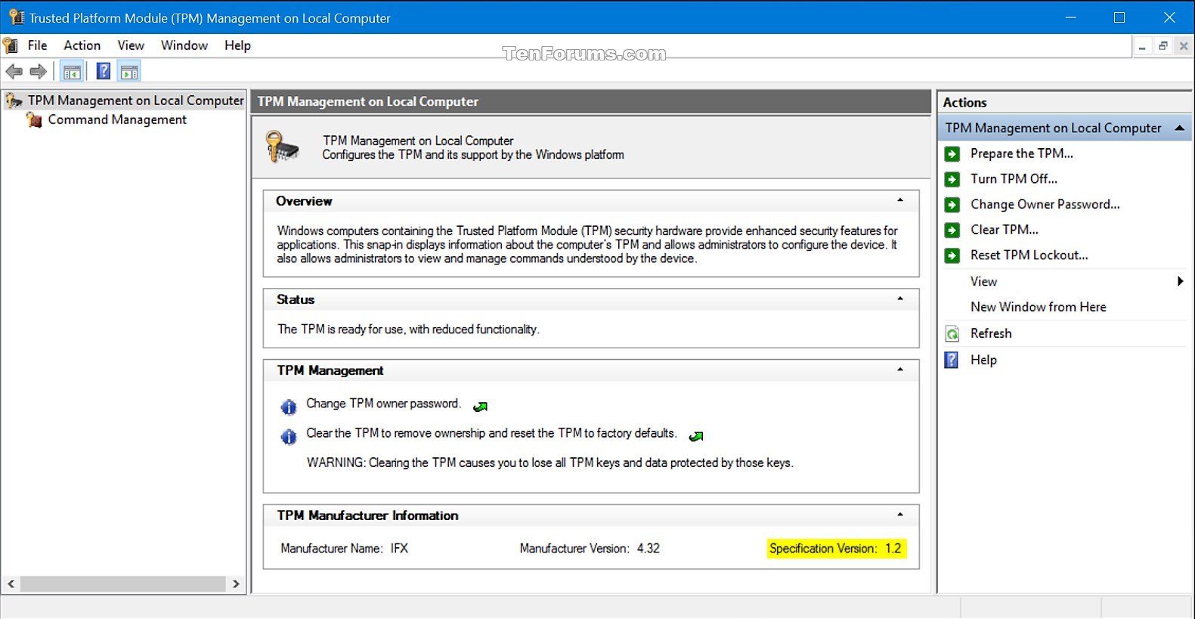Click the Prepare the TPM... action

(x=1021, y=153)
